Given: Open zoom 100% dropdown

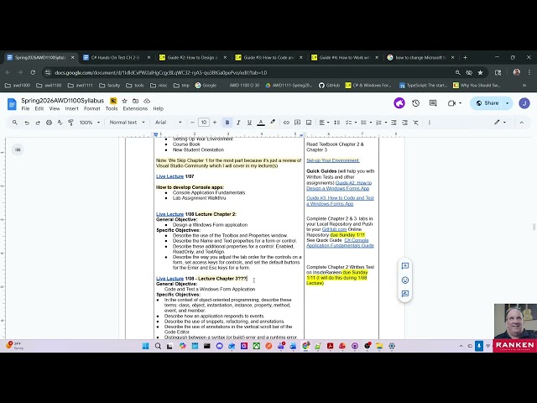Looking at the screenshot, I should 90,123.
